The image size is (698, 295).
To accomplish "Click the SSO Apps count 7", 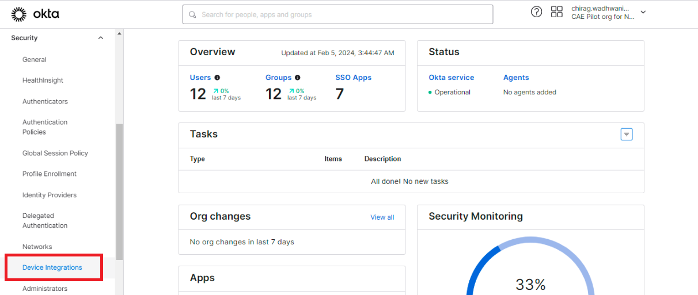I will pos(340,94).
